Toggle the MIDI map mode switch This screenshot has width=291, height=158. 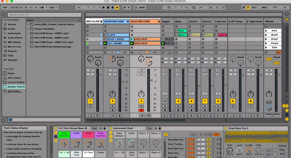[x=264, y=7]
